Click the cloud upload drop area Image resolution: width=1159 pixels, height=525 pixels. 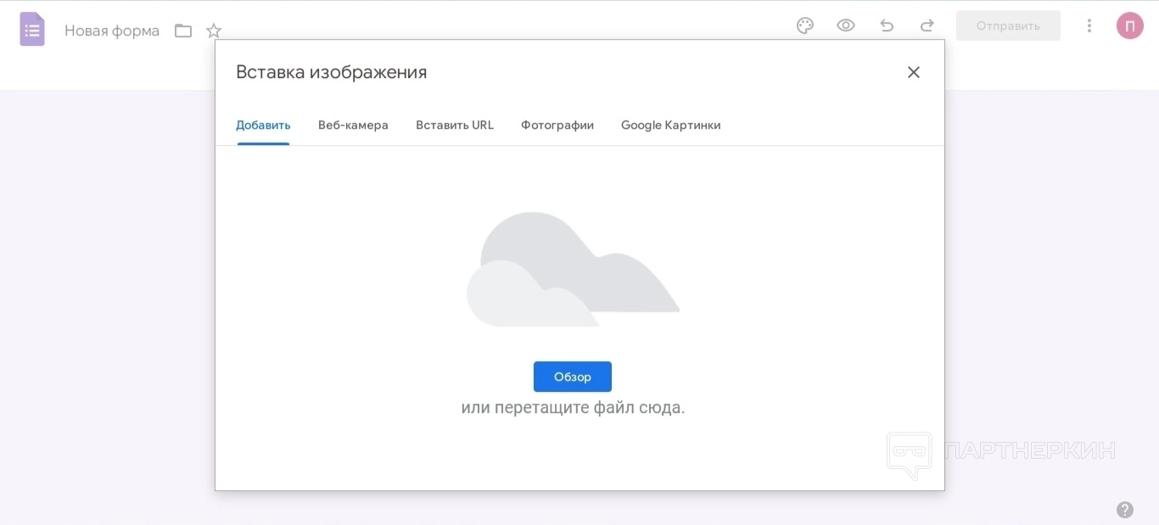(573, 271)
